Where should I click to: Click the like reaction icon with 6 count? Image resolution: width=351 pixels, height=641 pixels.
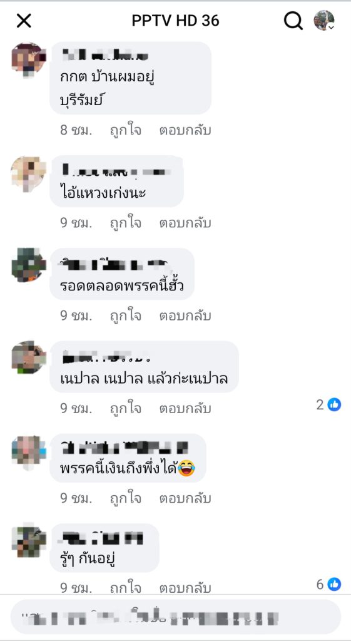[334, 584]
